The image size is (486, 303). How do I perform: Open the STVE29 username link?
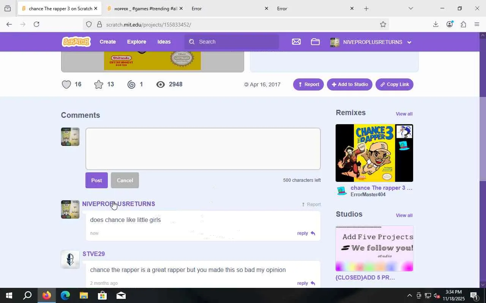[94, 254]
